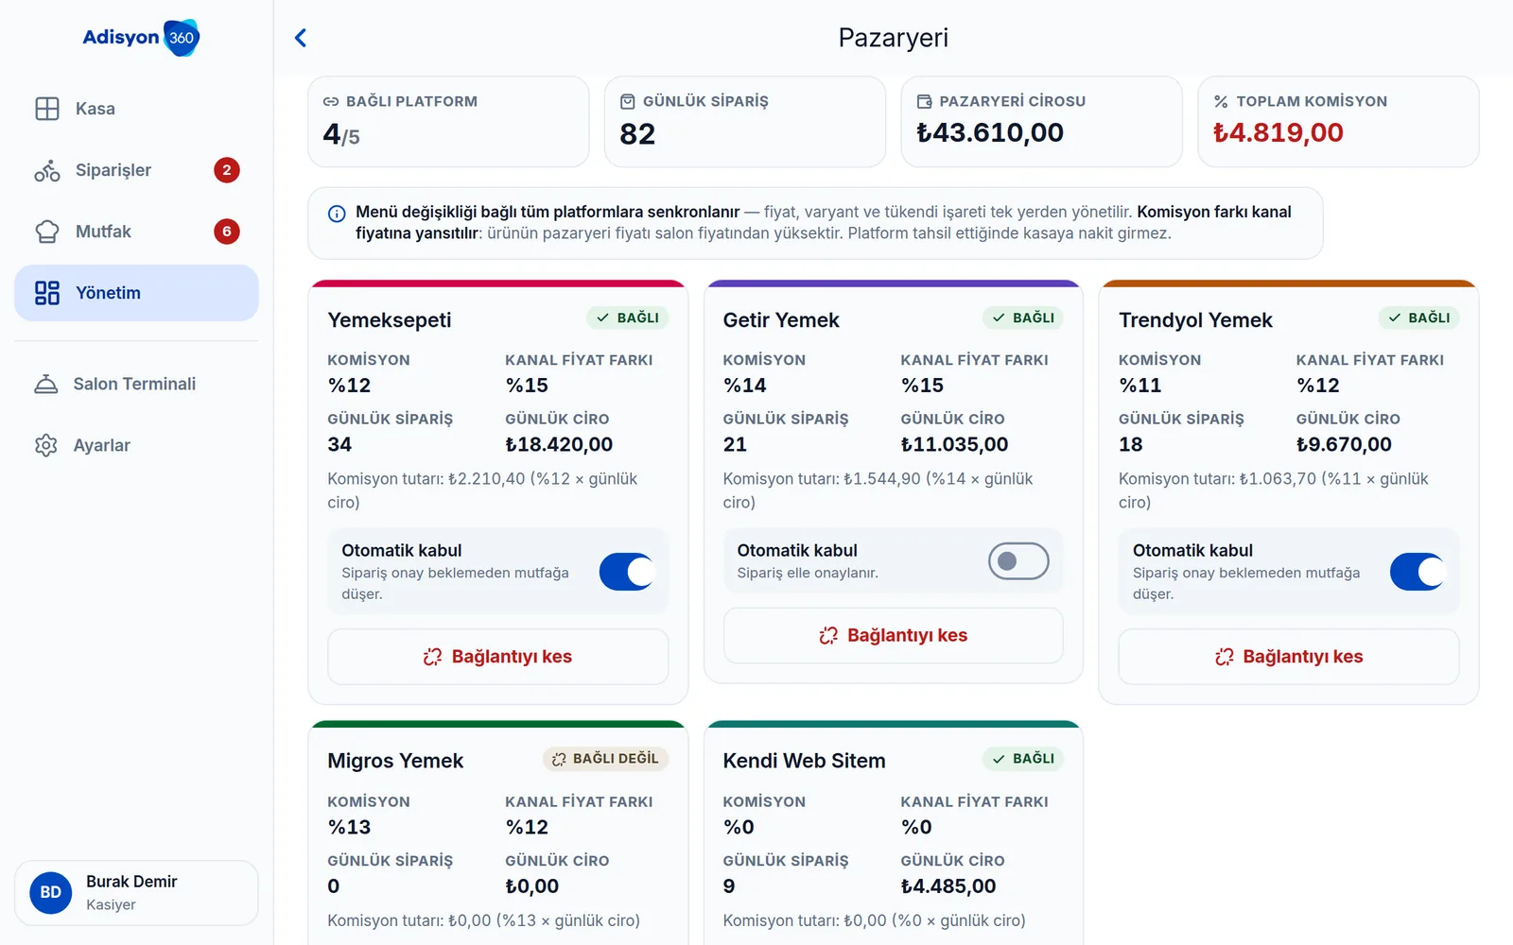Click the BAĞLI DEĞİL badge on Migros Yemek
Image resolution: width=1513 pixels, height=945 pixels.
pos(606,759)
